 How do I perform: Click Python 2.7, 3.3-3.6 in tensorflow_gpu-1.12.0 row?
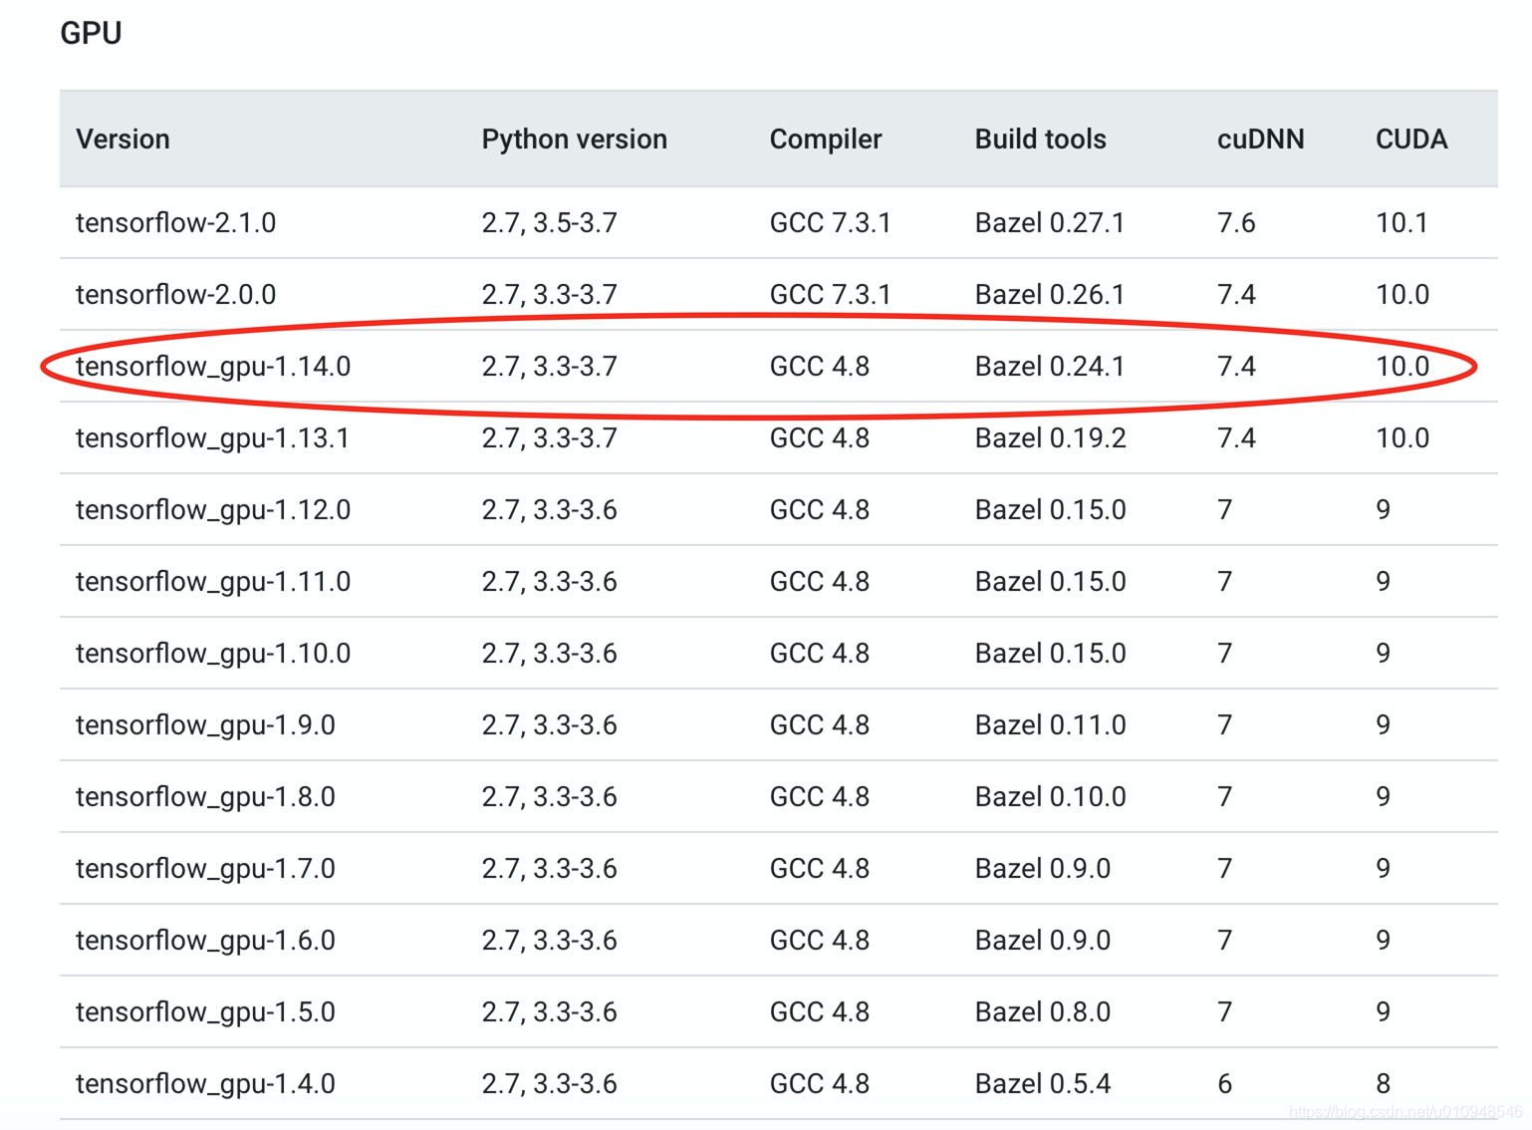pos(549,509)
